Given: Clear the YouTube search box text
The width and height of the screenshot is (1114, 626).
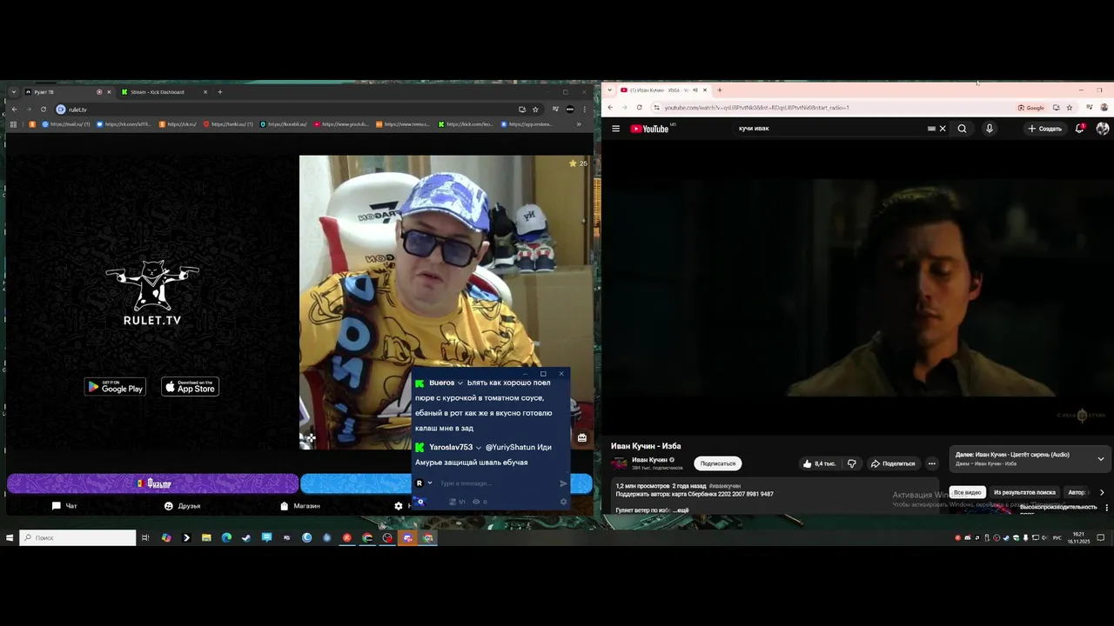Looking at the screenshot, I should 943,129.
